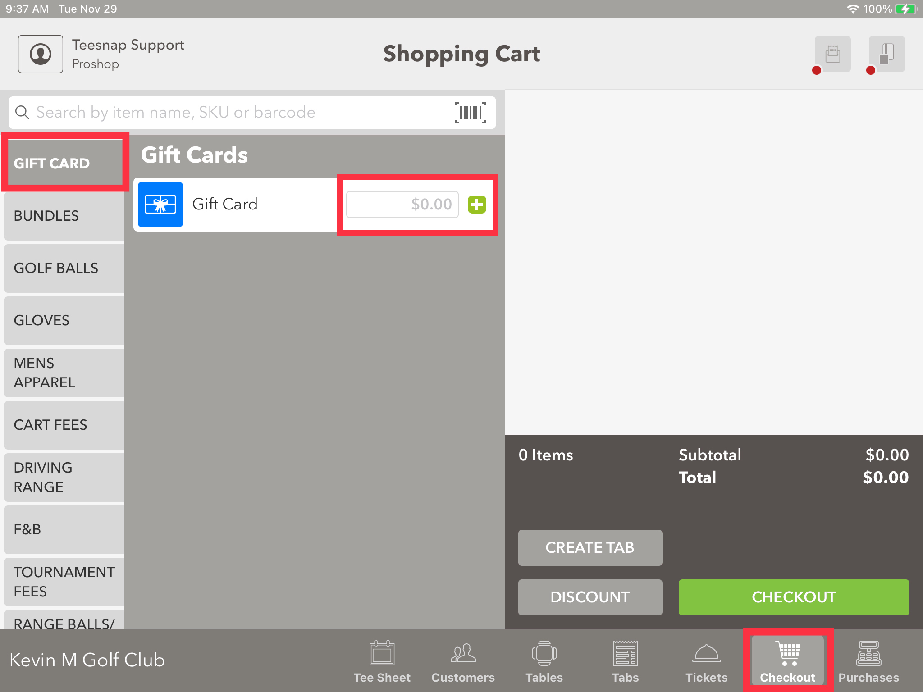Viewport: 923px width, 692px height.
Task: Switch to the Checkout tab
Action: pyautogui.click(x=788, y=660)
